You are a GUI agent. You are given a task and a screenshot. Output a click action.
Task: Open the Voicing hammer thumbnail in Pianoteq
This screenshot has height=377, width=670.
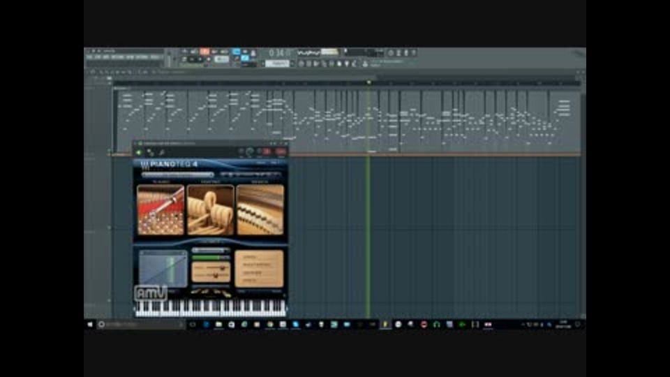pos(211,210)
